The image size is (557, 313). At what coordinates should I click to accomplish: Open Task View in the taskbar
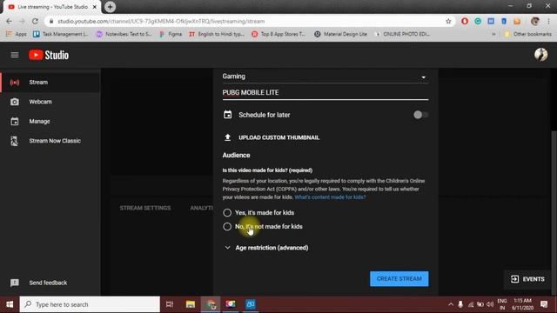170,304
